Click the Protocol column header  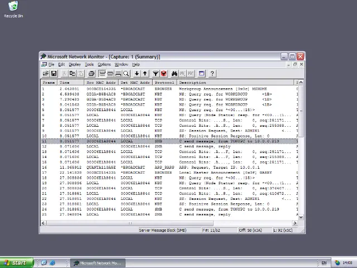click(165, 83)
